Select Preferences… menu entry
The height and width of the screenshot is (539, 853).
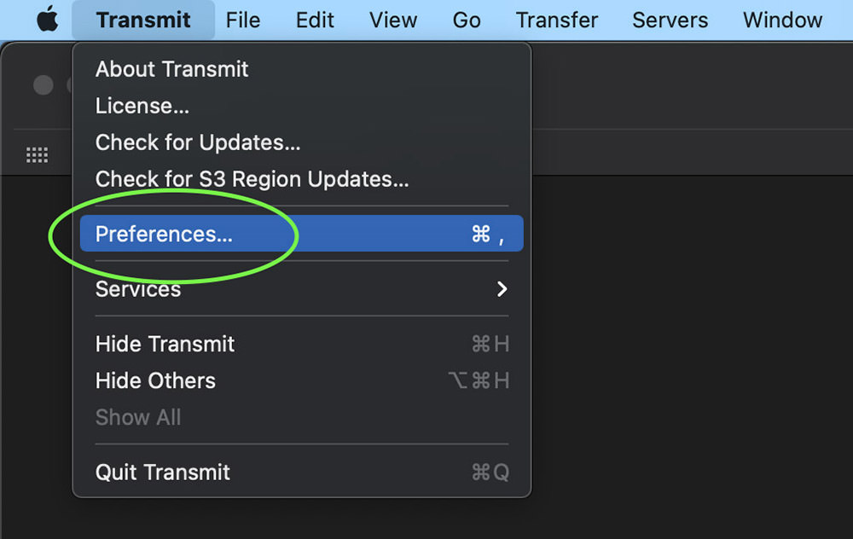[x=301, y=234]
